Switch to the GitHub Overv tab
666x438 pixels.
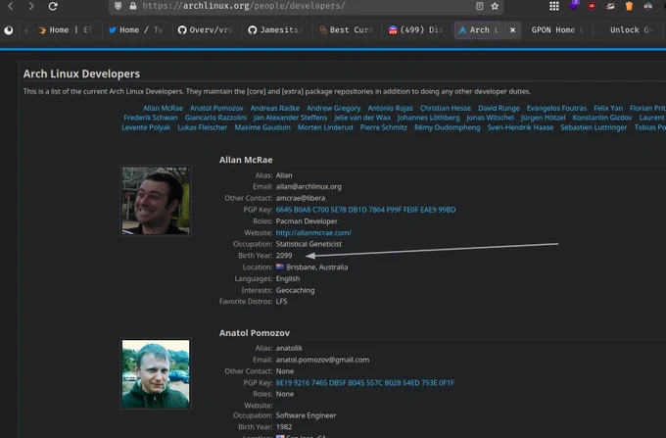point(206,30)
